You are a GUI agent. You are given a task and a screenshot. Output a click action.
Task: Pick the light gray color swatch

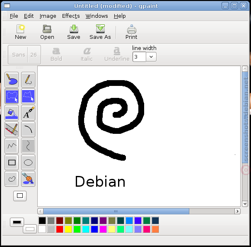(x=51, y=229)
